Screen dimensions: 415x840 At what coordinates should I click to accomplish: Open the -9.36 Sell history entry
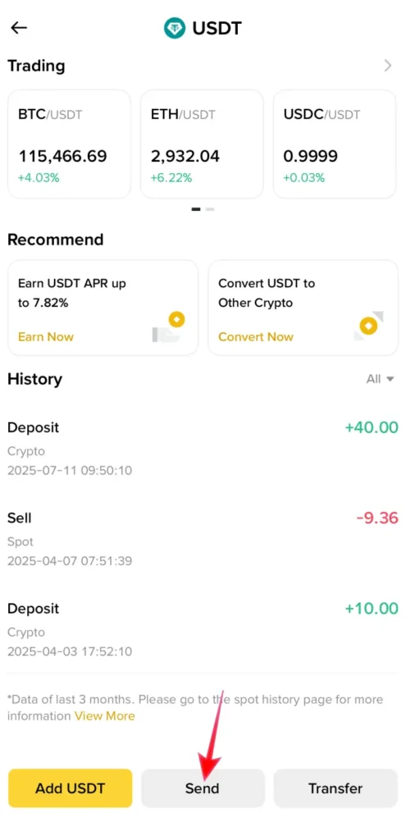tap(203, 539)
